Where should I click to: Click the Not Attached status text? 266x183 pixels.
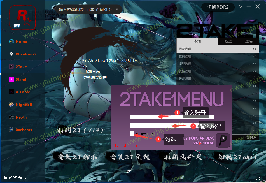(127, 145)
